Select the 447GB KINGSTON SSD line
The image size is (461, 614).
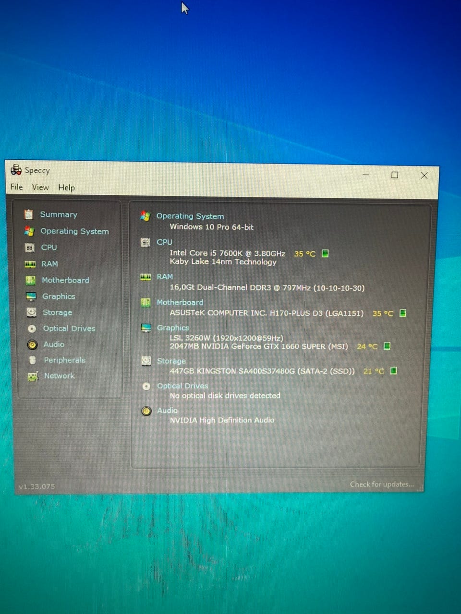(x=262, y=371)
